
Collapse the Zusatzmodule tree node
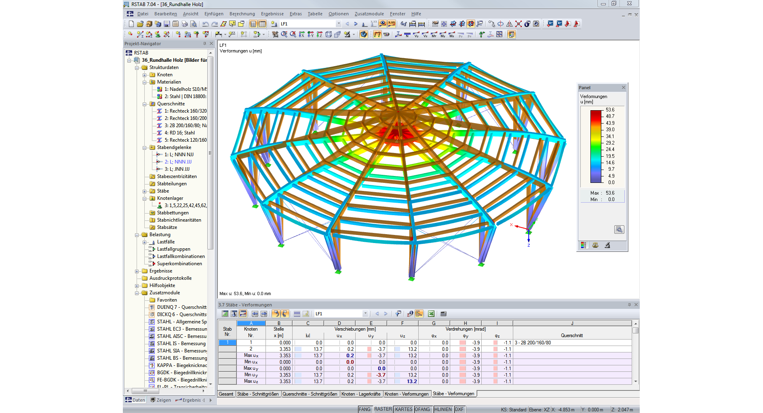(x=137, y=293)
